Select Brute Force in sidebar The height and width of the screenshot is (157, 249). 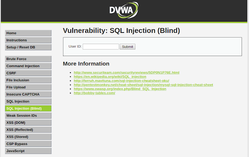(28, 59)
